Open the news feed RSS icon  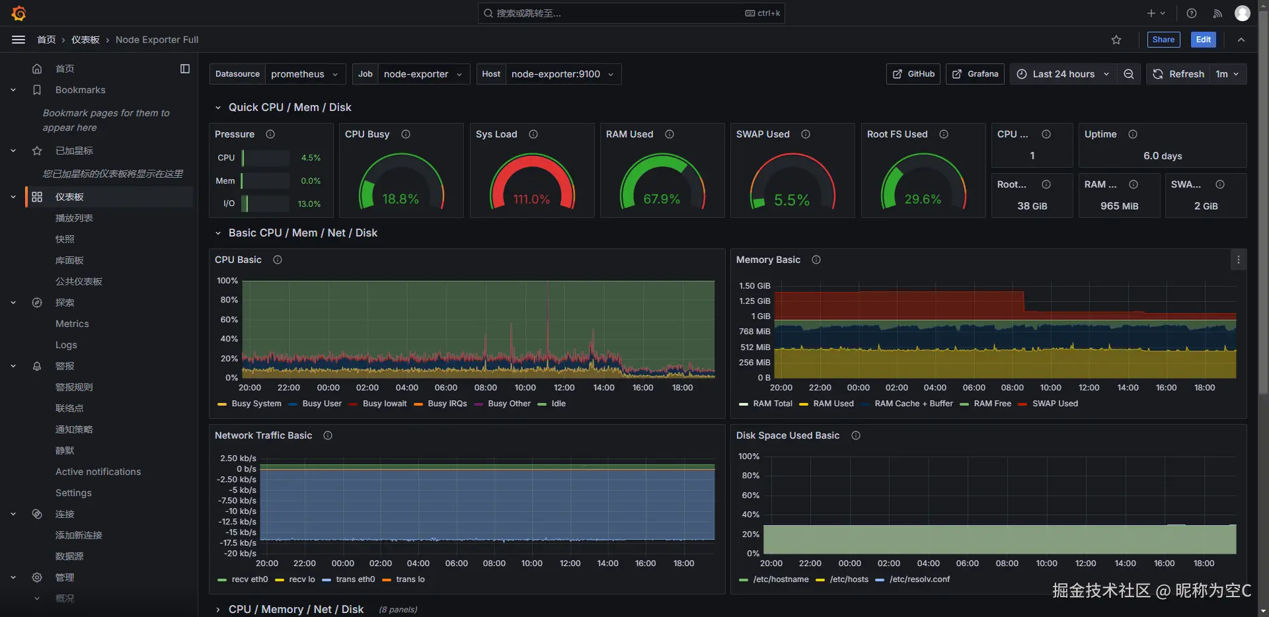pyautogui.click(x=1217, y=13)
